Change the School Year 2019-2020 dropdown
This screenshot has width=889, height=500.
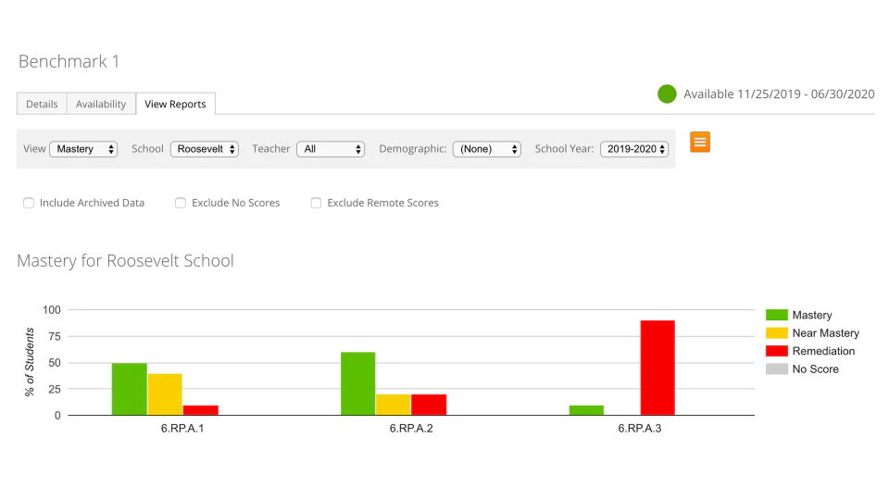coord(634,149)
